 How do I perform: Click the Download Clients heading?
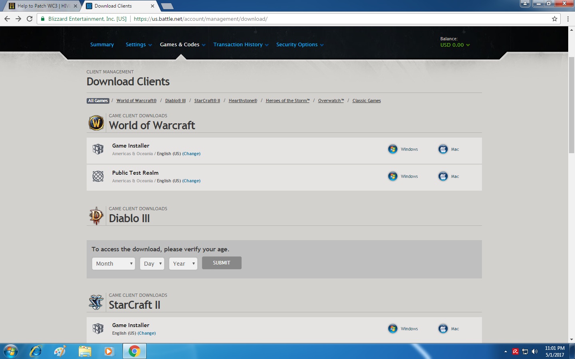128,81
